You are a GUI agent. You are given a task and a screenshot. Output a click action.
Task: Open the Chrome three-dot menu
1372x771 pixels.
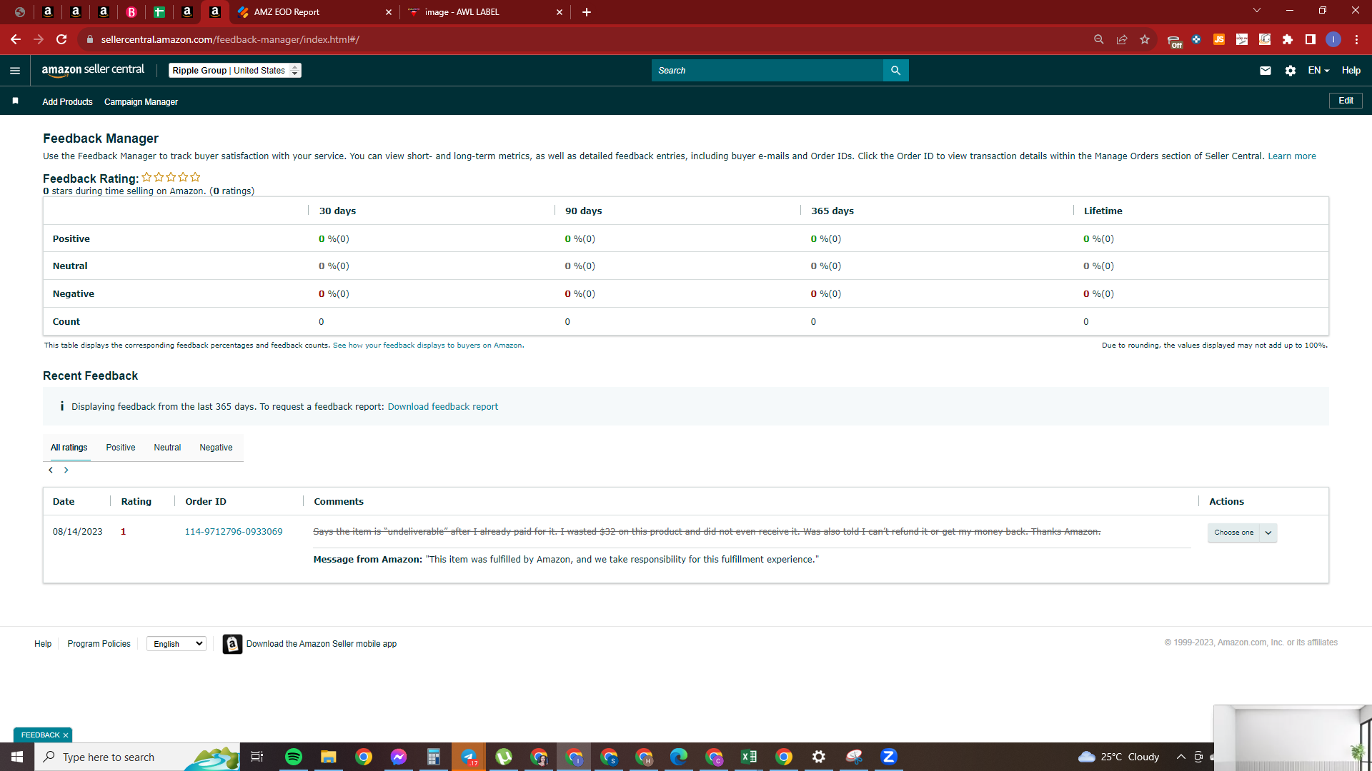[1356, 40]
